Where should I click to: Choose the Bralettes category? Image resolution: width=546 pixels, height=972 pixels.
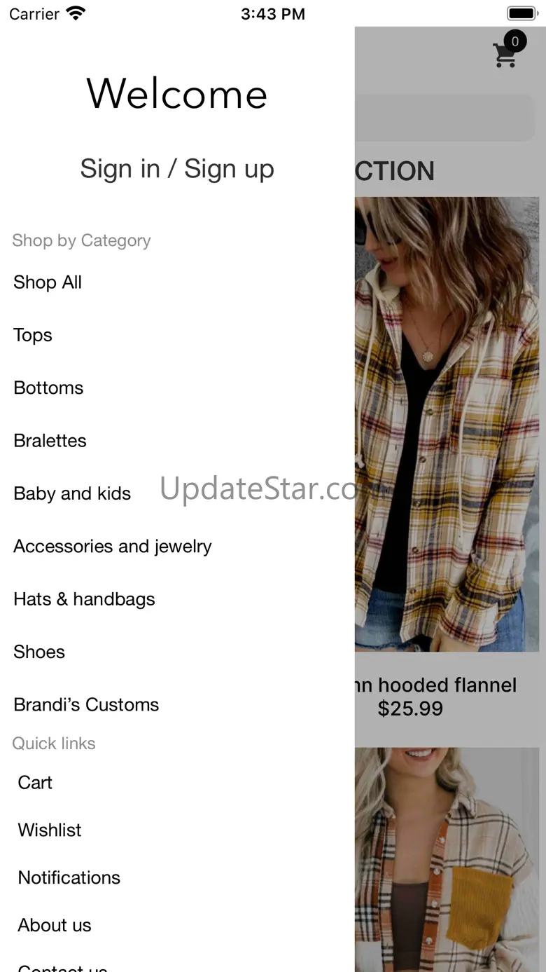click(x=50, y=441)
